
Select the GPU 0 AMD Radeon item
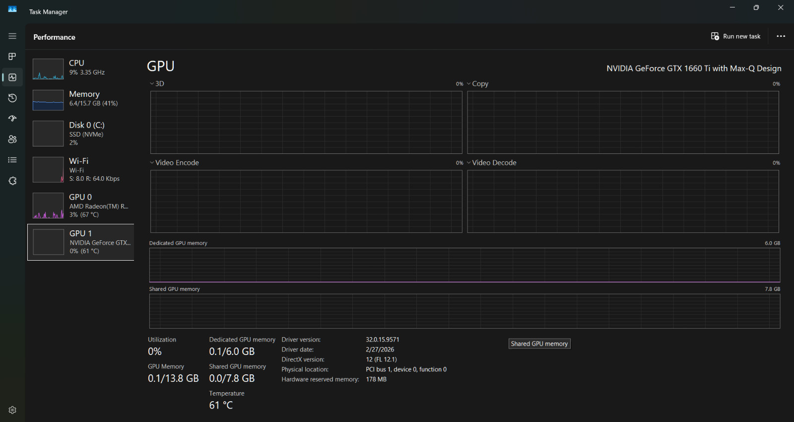[80, 206]
